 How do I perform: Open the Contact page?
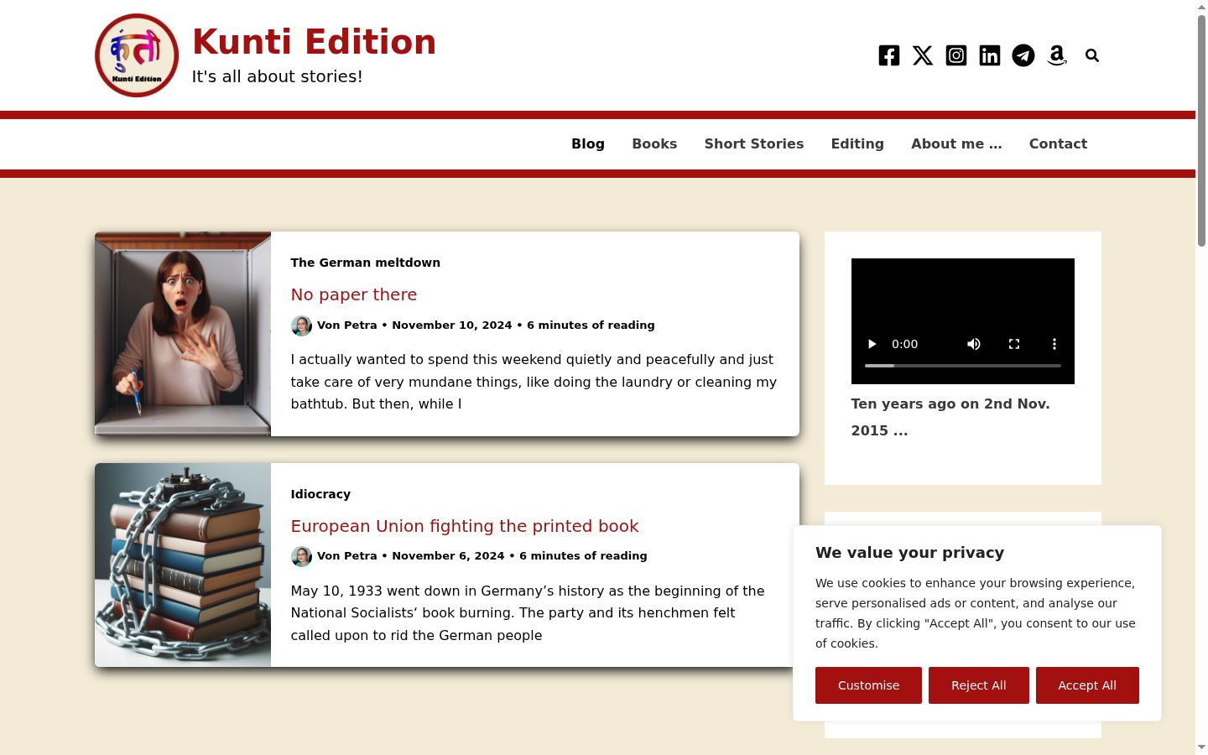click(1058, 143)
